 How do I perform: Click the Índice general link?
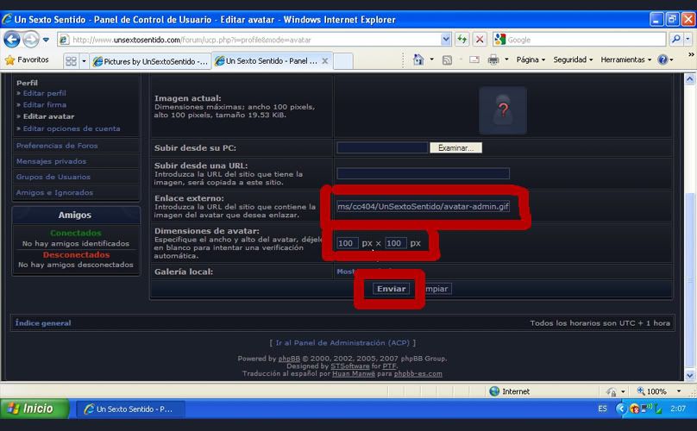[43, 323]
